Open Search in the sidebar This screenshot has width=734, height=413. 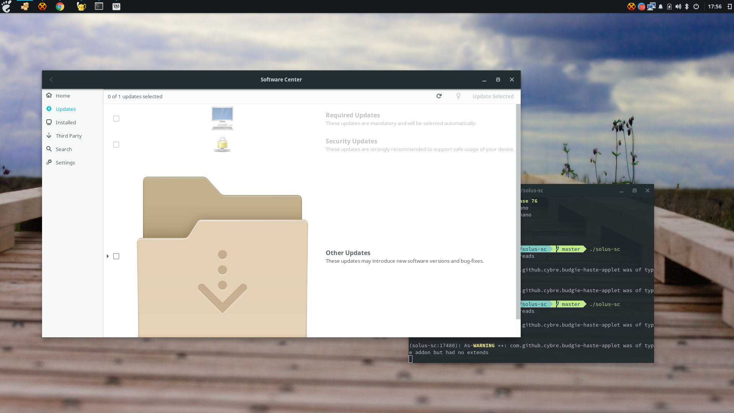pyautogui.click(x=72, y=149)
